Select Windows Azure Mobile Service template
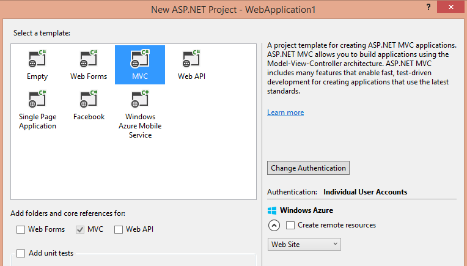 coord(140,101)
